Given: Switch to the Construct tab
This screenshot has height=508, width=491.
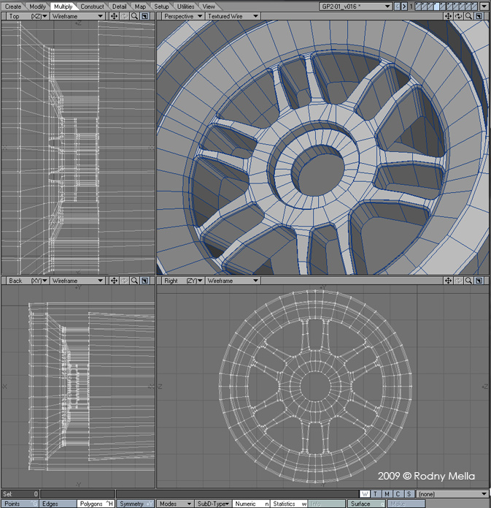Looking at the screenshot, I should click(x=92, y=7).
